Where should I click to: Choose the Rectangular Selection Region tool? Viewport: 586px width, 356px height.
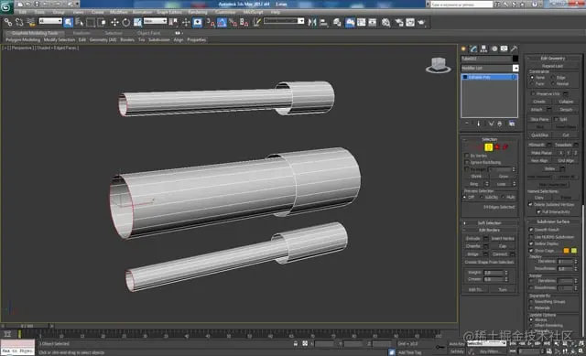(91, 22)
